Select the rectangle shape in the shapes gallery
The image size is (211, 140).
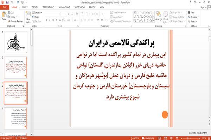click(x=145, y=13)
